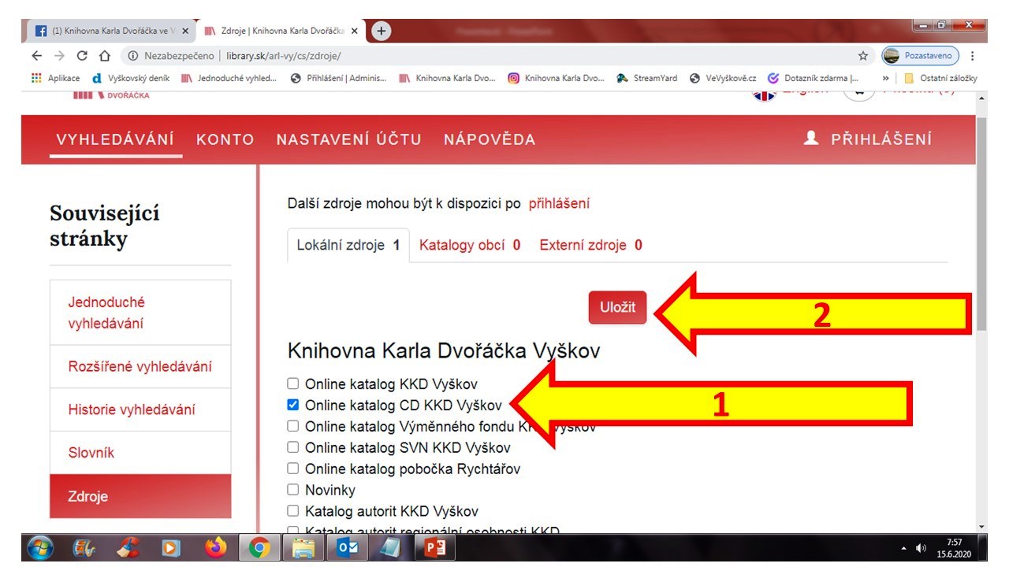This screenshot has width=1009, height=567.
Task: Open the Instagram Knihovna Karla Dvo... bookmark
Action: coord(557,78)
